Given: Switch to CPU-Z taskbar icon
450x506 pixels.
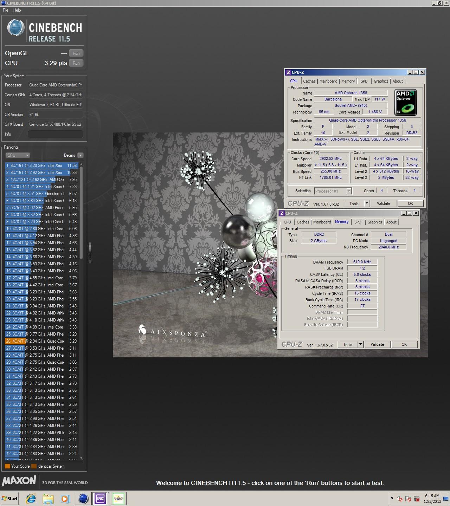Looking at the screenshot, I should (100, 499).
